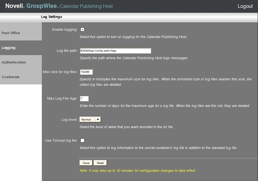Viewport: 258px width, 181px height.
Task: Uncheck the Enable logging checkbox
Action: point(82,29)
